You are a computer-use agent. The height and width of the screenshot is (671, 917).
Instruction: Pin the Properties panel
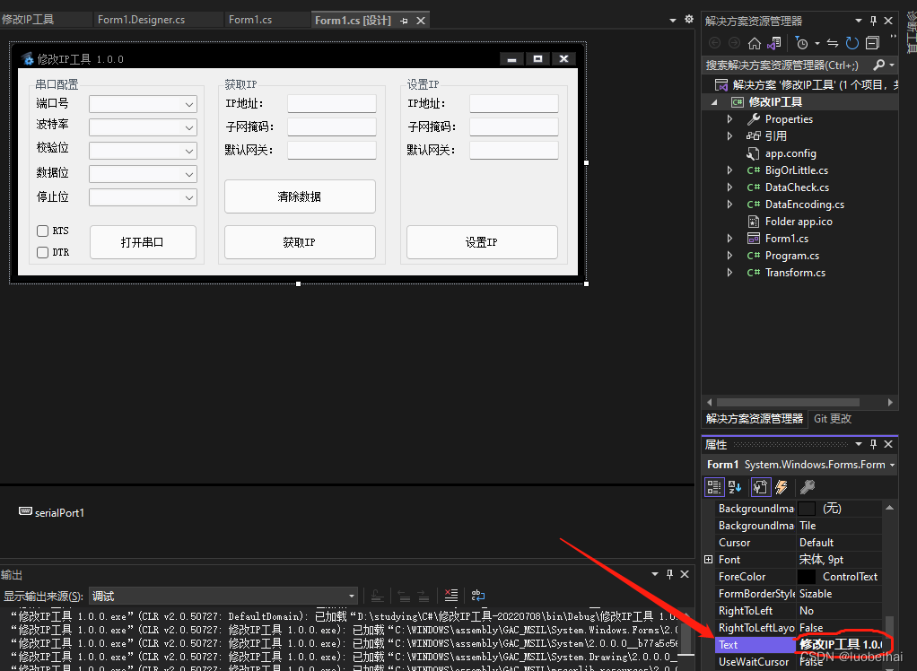873,444
